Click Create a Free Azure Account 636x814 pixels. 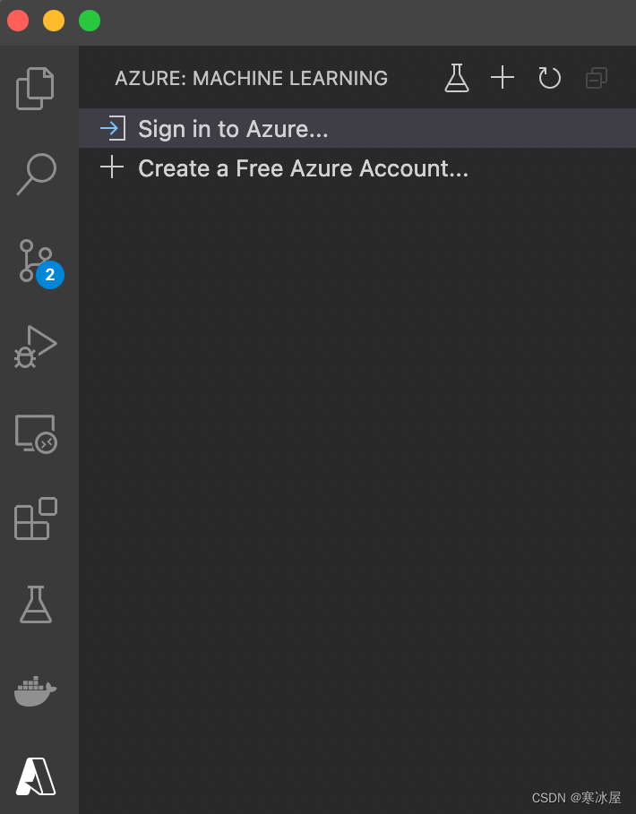(x=302, y=167)
